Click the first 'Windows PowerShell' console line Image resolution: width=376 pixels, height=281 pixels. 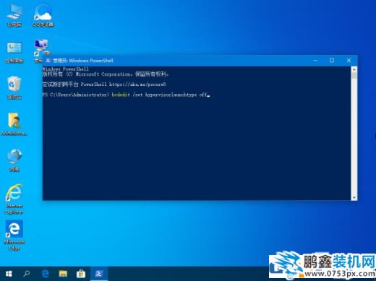[66, 69]
